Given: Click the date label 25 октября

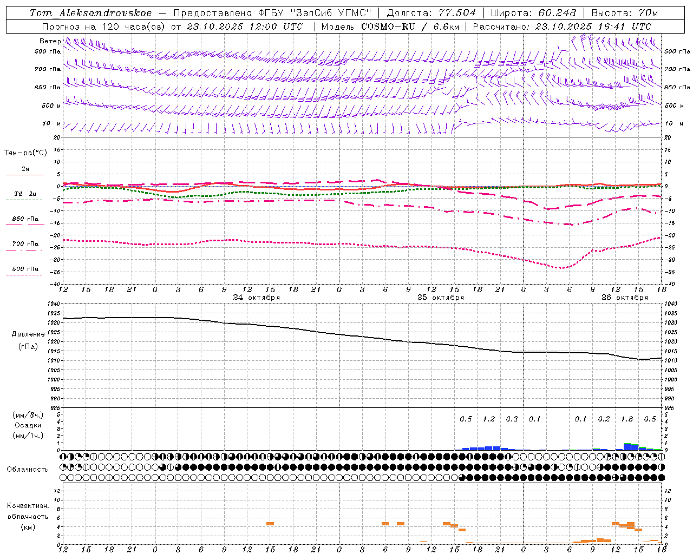Looking at the screenshot, I should coord(441,298).
